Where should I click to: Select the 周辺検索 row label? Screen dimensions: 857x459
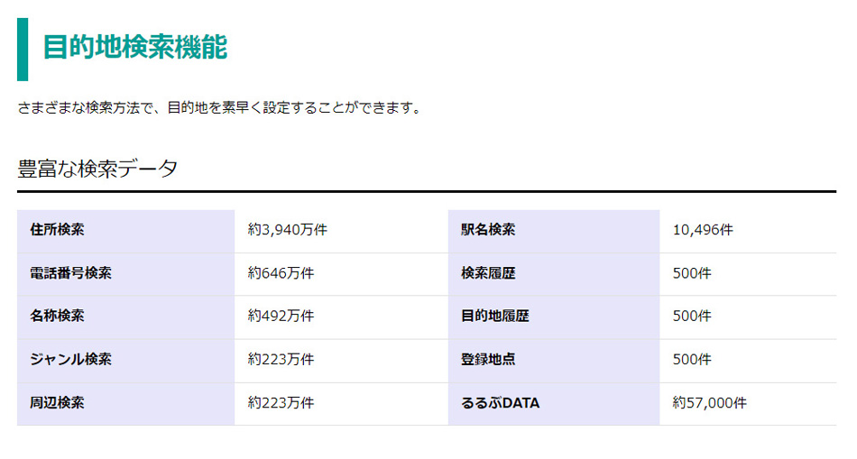[x=58, y=403]
